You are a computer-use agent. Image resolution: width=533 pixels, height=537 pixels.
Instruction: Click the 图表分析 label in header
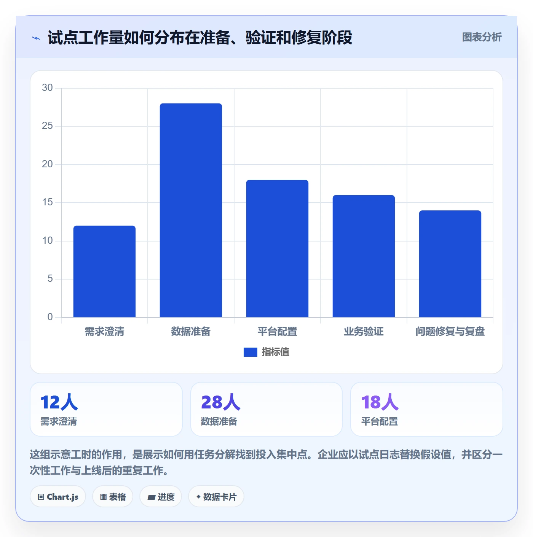click(482, 37)
